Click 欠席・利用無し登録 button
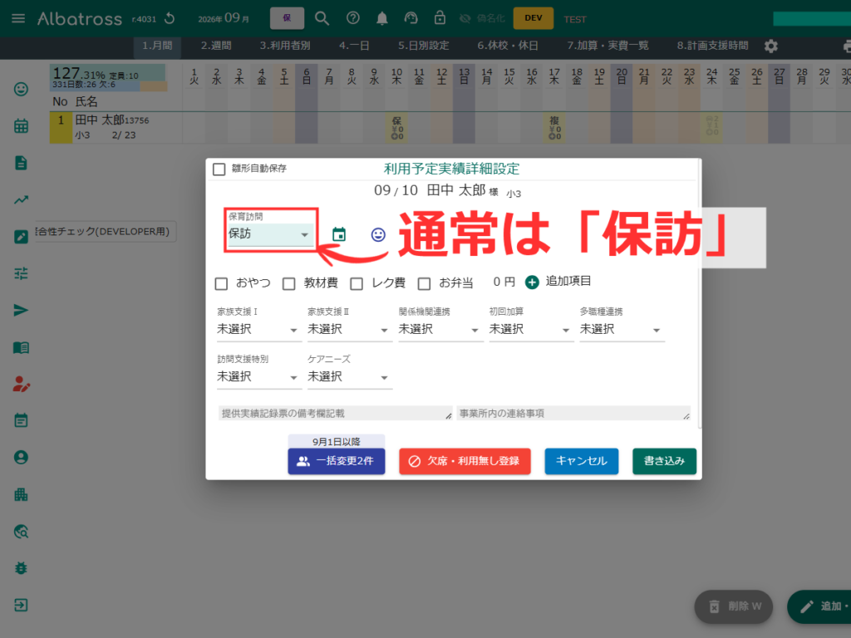Image resolution: width=851 pixels, height=638 pixels. click(465, 461)
